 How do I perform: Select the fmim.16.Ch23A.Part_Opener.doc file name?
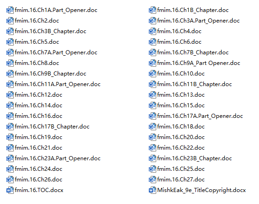[58, 158]
